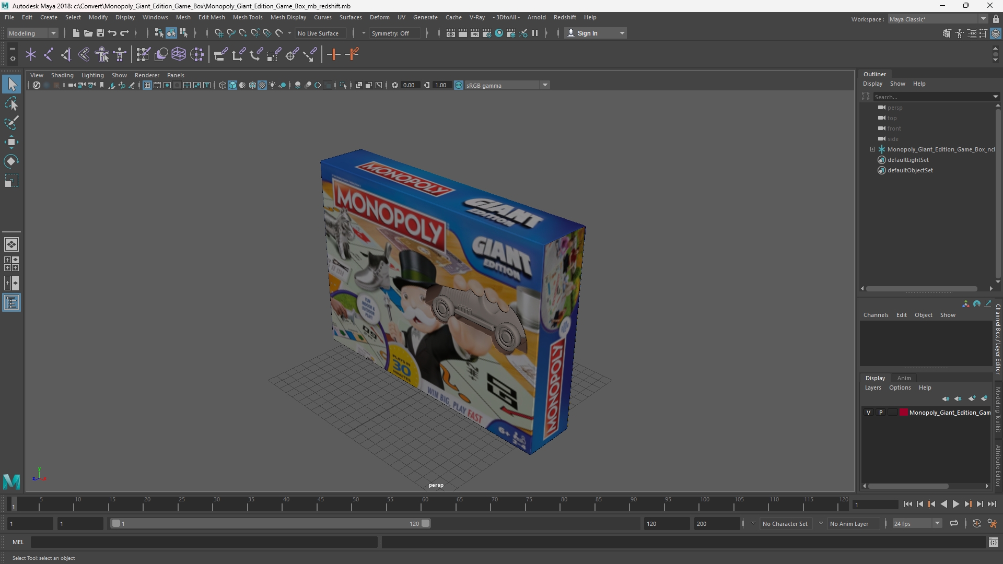Open the sRGB gamma color space dropdown
Image resolution: width=1003 pixels, height=564 pixels.
pyautogui.click(x=506, y=85)
